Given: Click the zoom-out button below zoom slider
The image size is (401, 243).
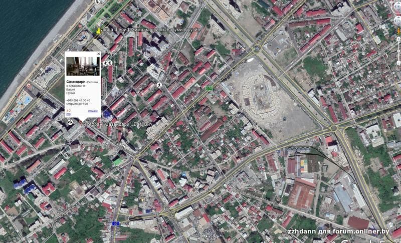Looking at the screenshot, I should coord(398,63).
